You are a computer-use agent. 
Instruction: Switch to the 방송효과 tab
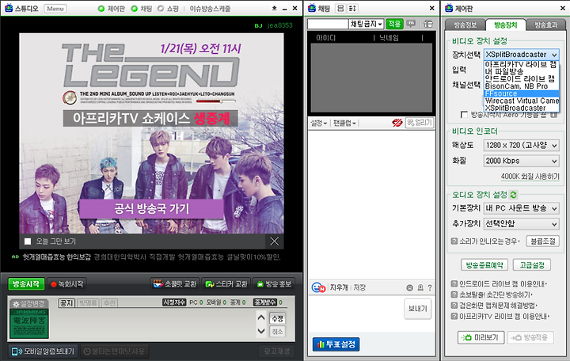pos(546,25)
